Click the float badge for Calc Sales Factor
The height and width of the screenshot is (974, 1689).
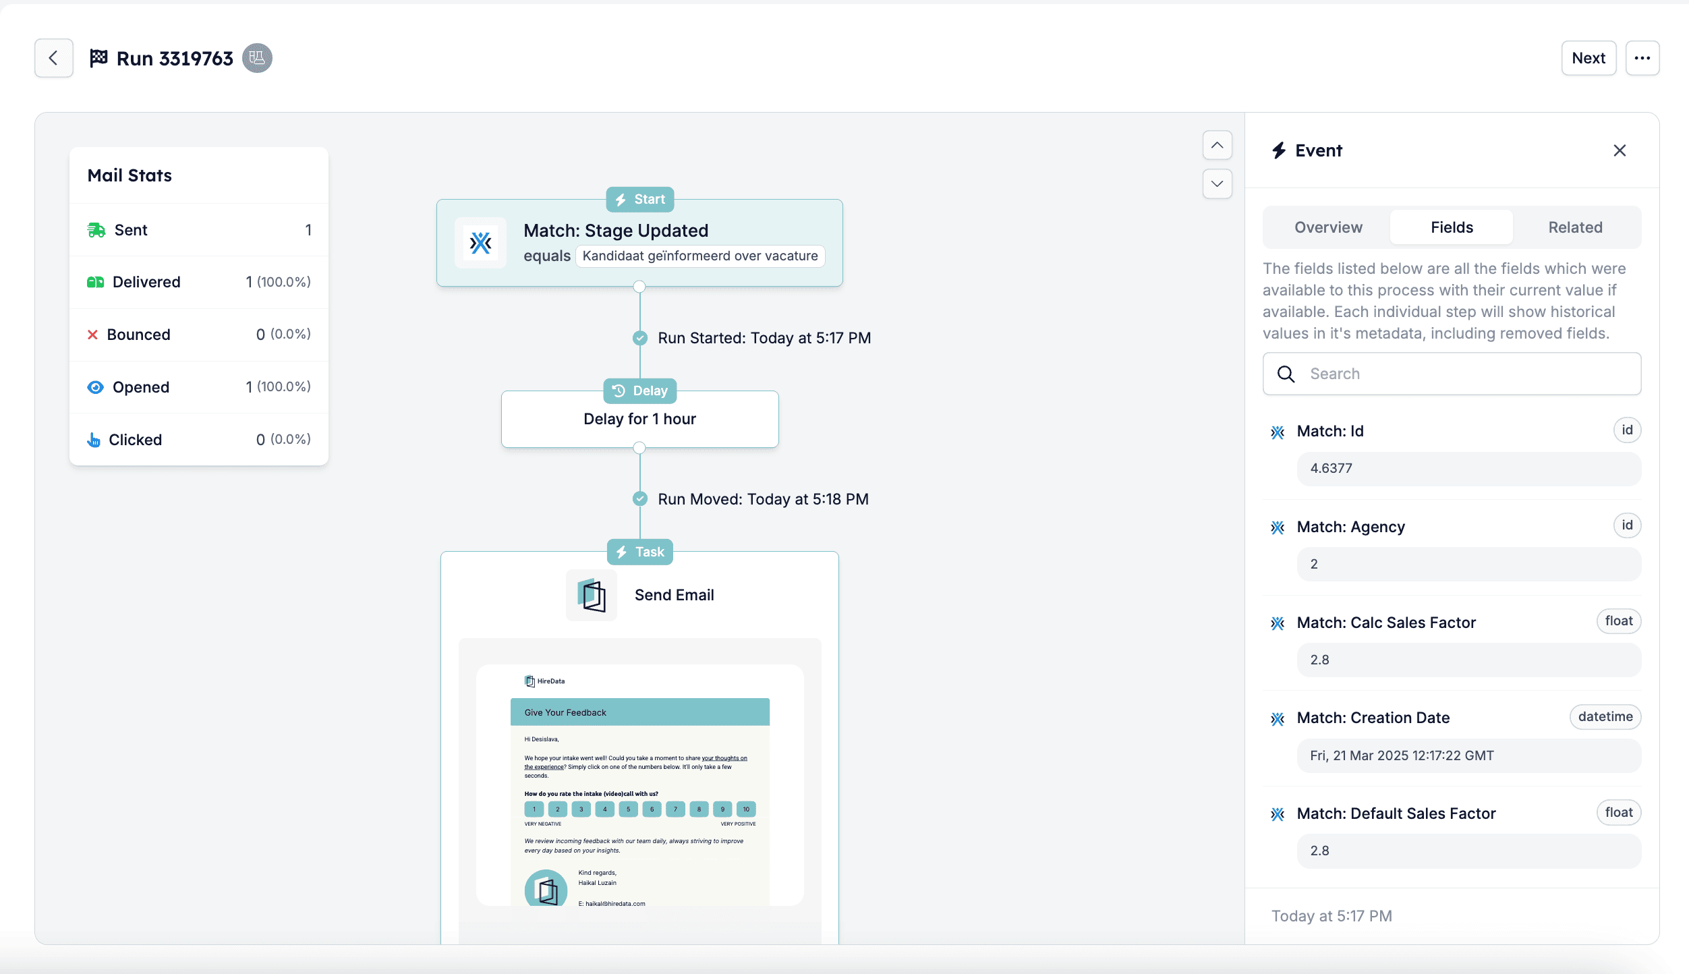pyautogui.click(x=1619, y=621)
